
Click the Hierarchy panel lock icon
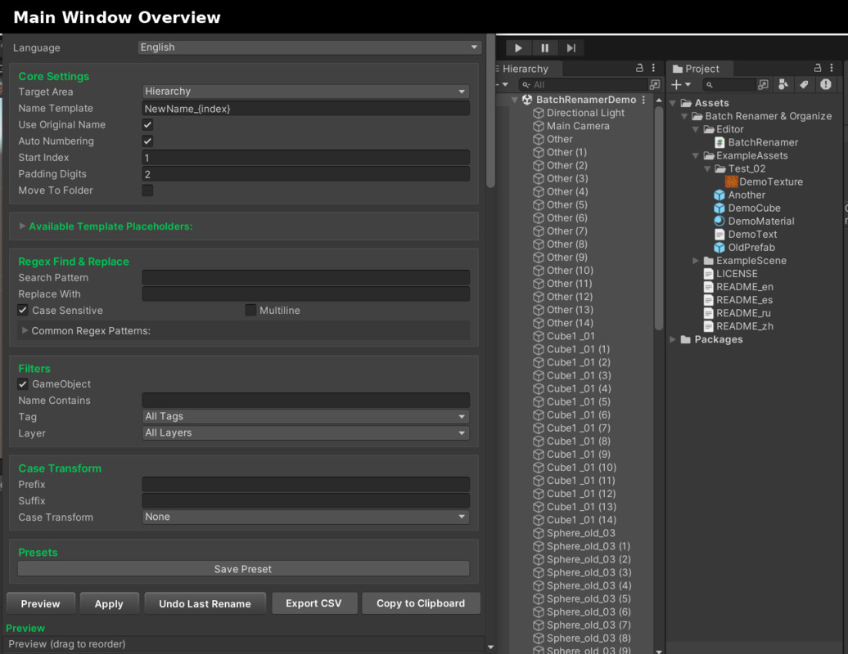(639, 68)
